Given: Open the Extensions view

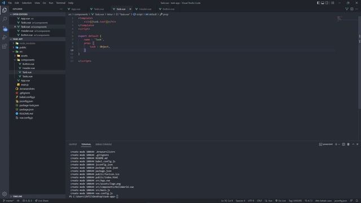Looking at the screenshot, I should [x=5, y=46].
